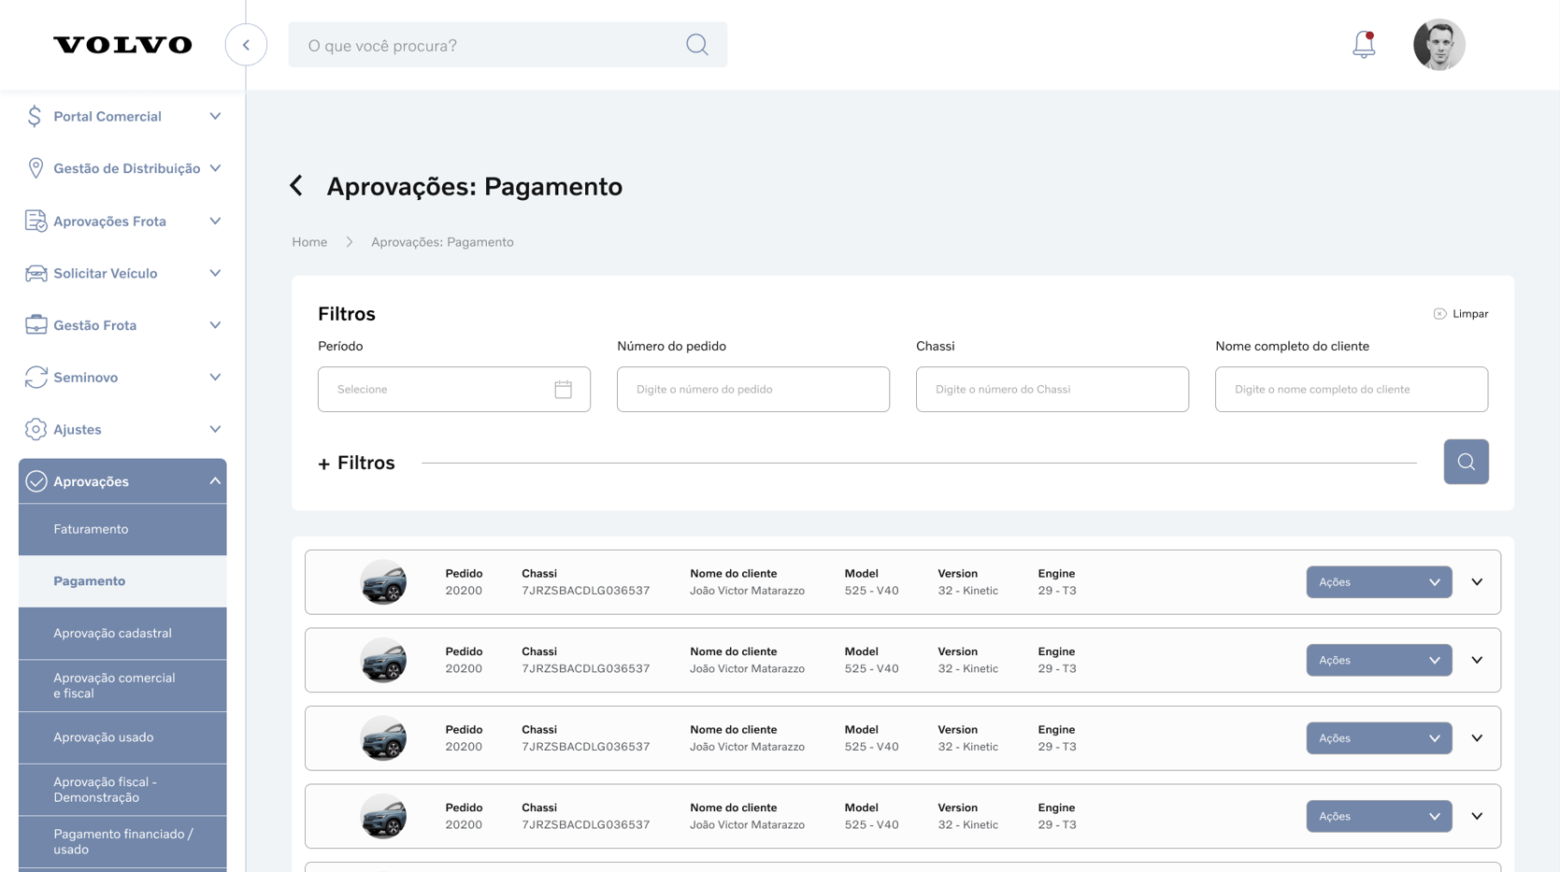Click the Chassi input field
Screen dimensions: 1560x872
pyautogui.click(x=1052, y=390)
